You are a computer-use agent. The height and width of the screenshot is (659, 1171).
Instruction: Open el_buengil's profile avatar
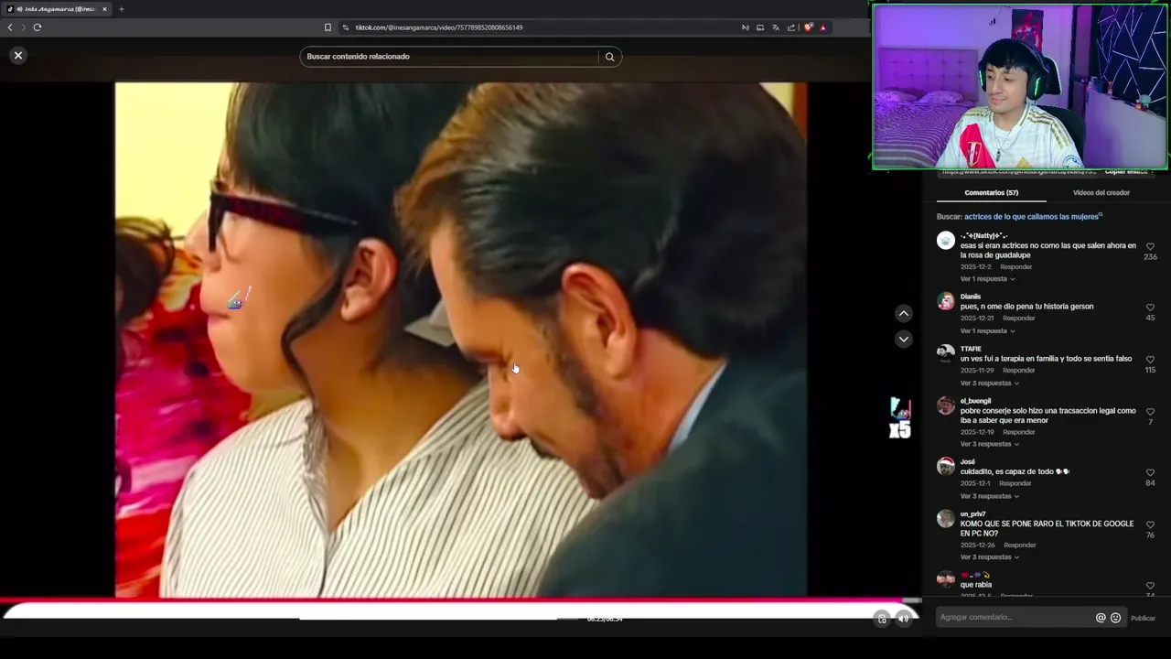(946, 405)
